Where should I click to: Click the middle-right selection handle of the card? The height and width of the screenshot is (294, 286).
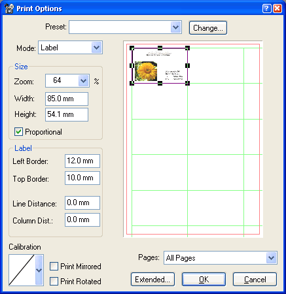[x=187, y=65]
